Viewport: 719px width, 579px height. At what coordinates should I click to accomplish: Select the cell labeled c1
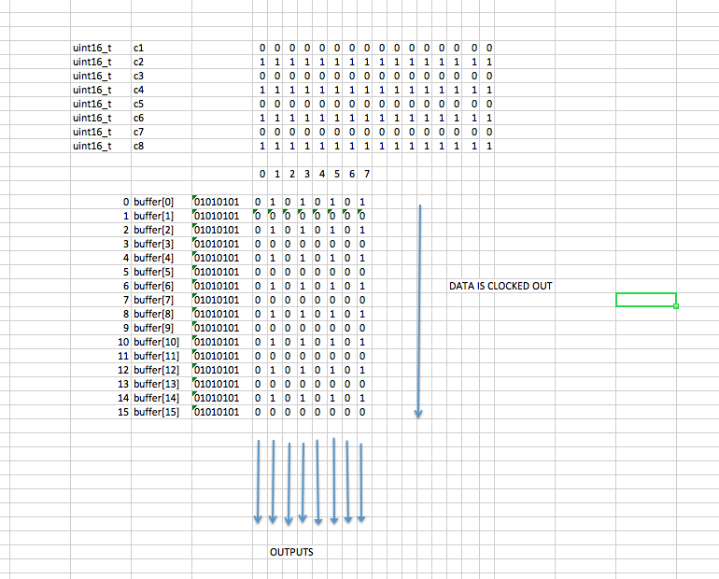click(162, 48)
